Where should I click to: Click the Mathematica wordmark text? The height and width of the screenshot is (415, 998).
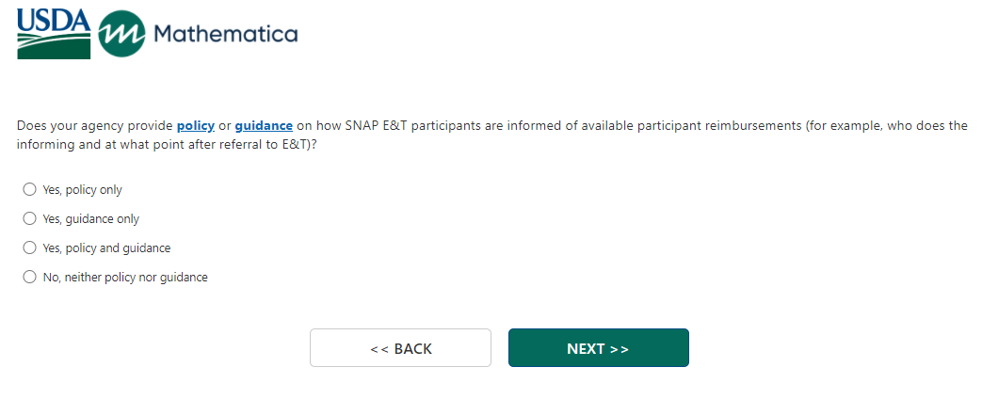point(225,35)
